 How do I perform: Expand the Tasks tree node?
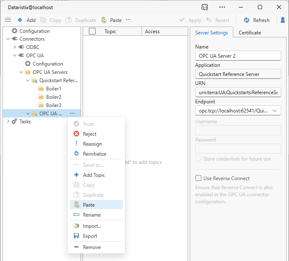pos(8,122)
